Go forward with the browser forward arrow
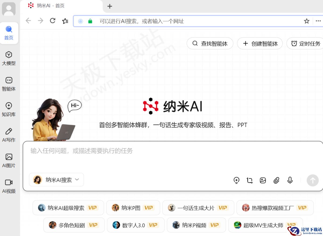The width and height of the screenshot is (323, 236). [41, 21]
